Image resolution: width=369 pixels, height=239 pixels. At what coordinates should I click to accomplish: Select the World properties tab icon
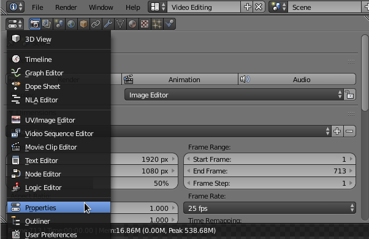(71, 24)
